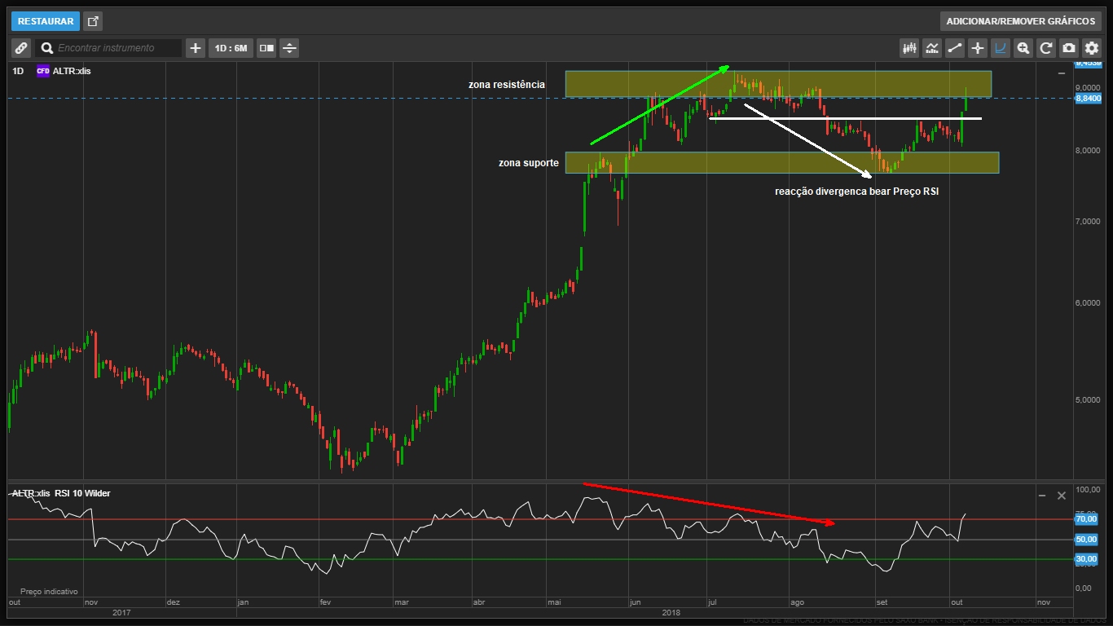Toggle the logarithmic scale icon
This screenshot has width=1113, height=626.
click(x=1001, y=48)
